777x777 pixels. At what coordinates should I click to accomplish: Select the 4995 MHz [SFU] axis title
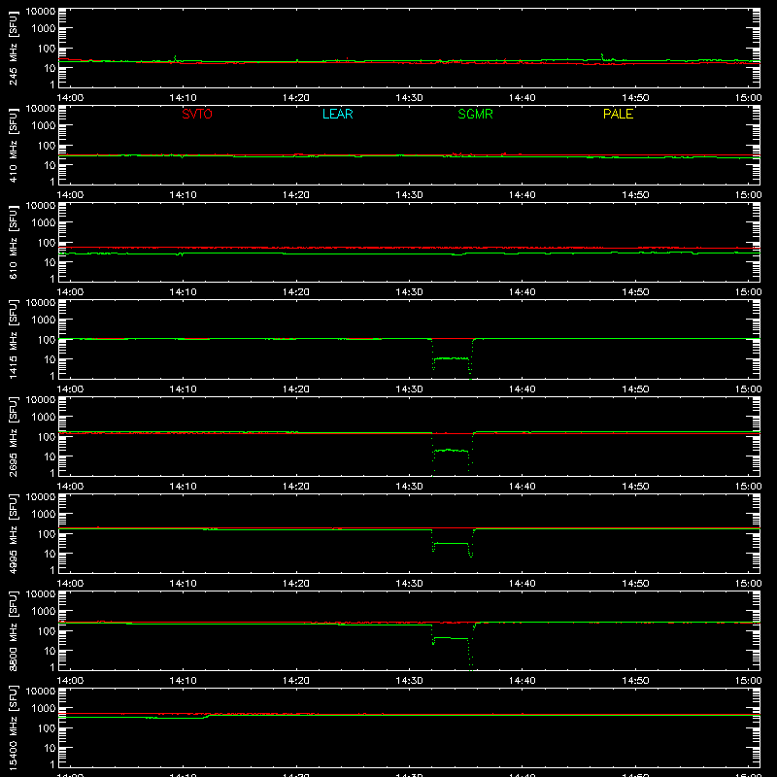tap(14, 534)
